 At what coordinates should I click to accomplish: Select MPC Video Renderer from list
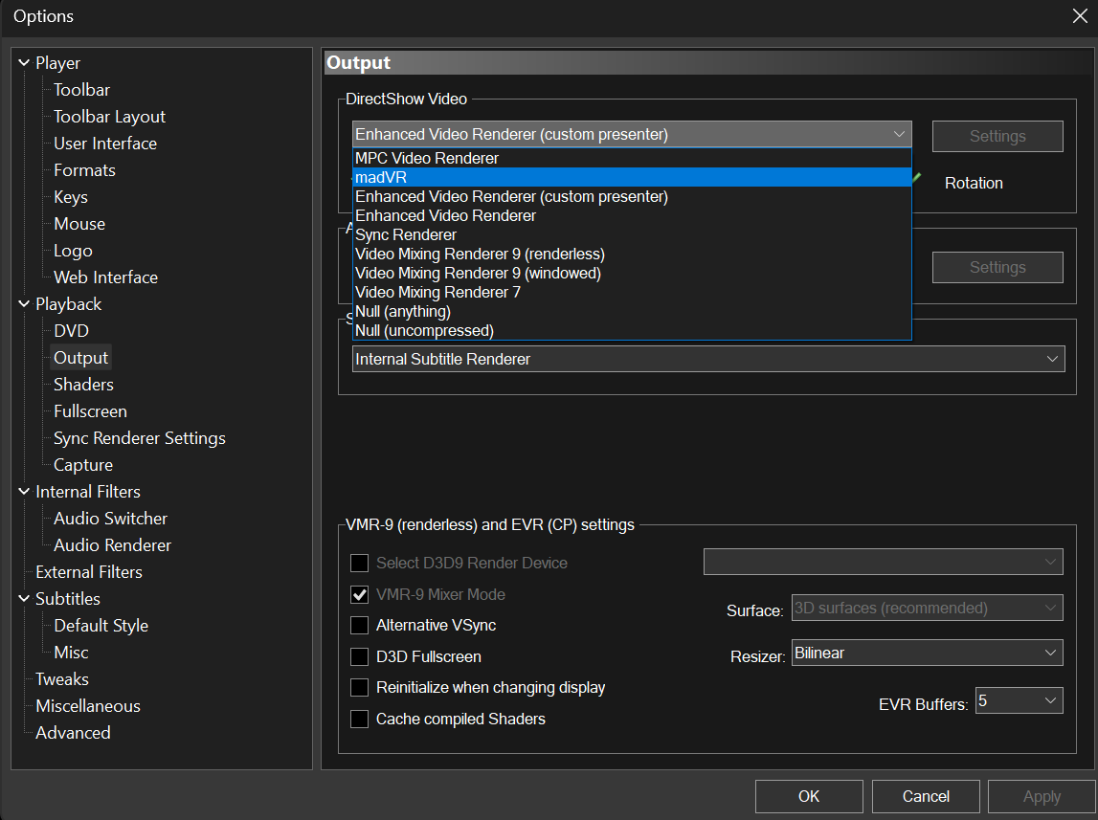point(632,158)
